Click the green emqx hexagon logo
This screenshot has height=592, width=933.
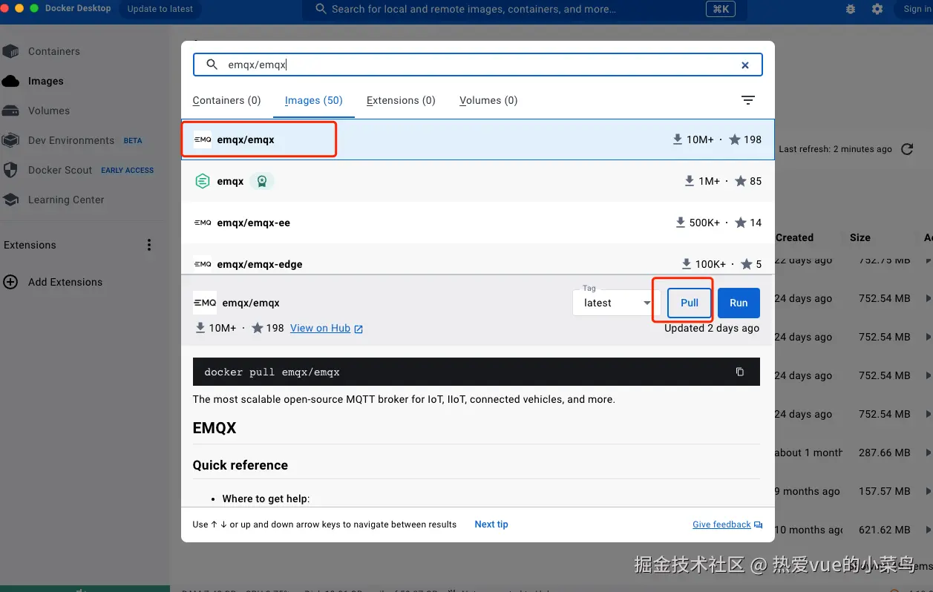tap(202, 181)
